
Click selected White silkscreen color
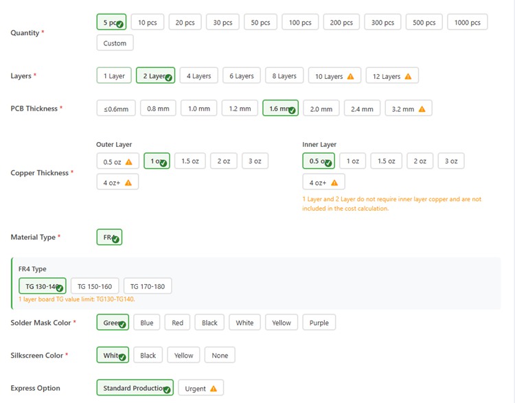(x=113, y=355)
